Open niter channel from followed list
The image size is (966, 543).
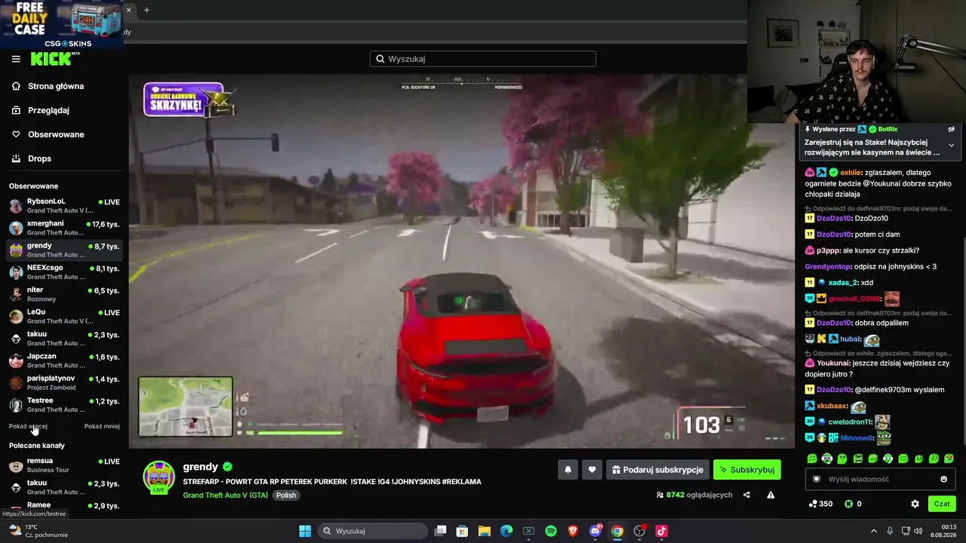pyautogui.click(x=64, y=294)
